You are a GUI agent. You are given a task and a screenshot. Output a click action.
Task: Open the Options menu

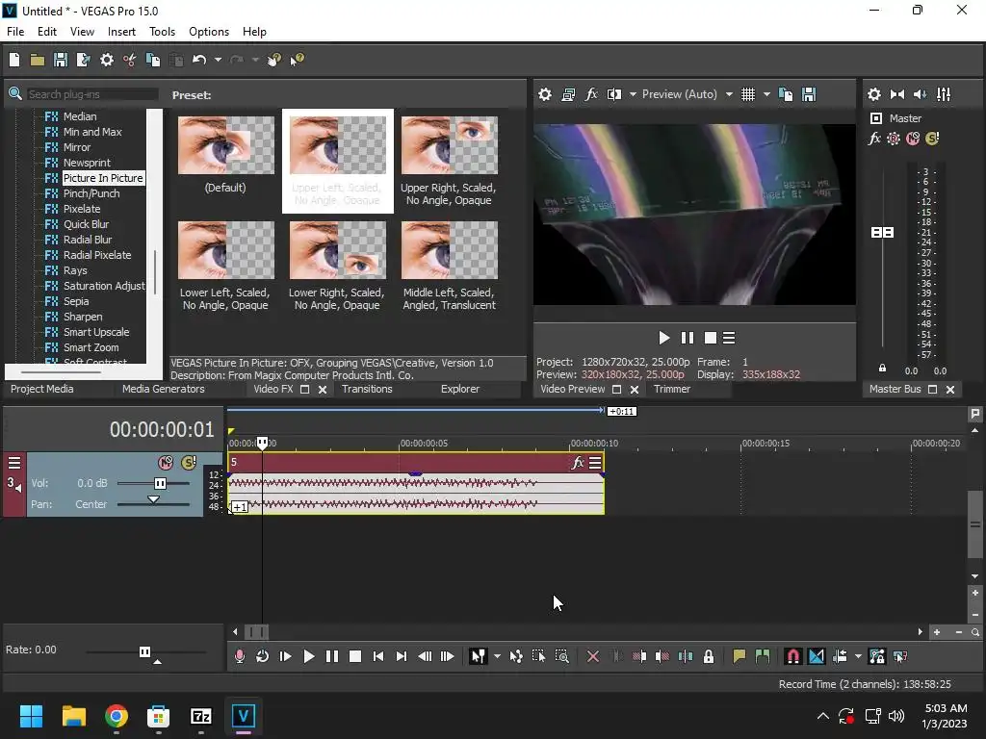click(209, 32)
